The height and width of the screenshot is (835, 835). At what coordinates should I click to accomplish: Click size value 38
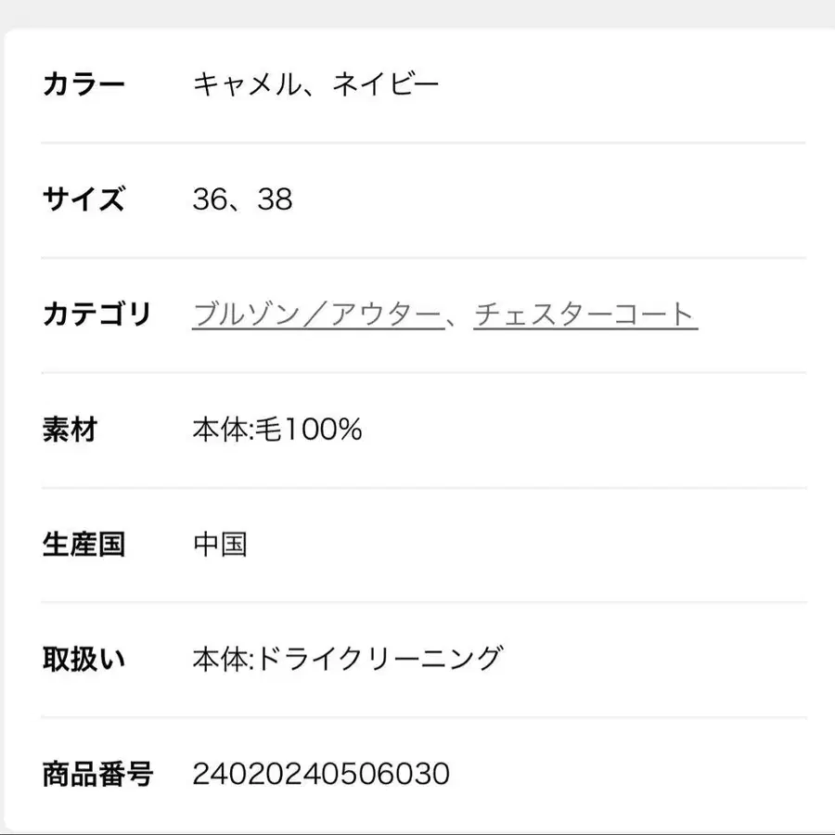coord(276,199)
